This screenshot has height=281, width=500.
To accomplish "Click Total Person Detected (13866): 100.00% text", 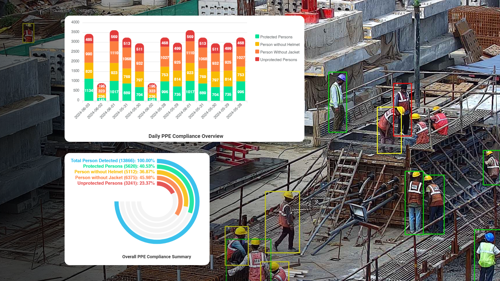I will (x=113, y=161).
